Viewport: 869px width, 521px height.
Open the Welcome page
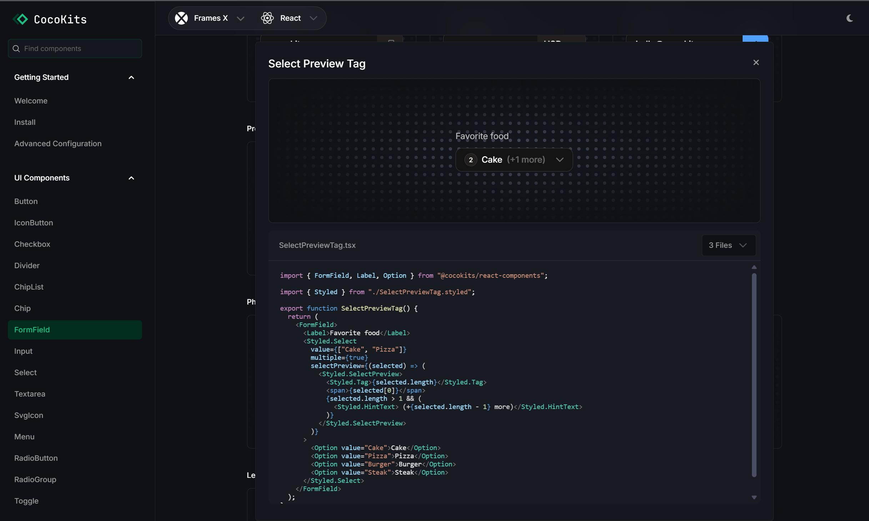coord(31,101)
